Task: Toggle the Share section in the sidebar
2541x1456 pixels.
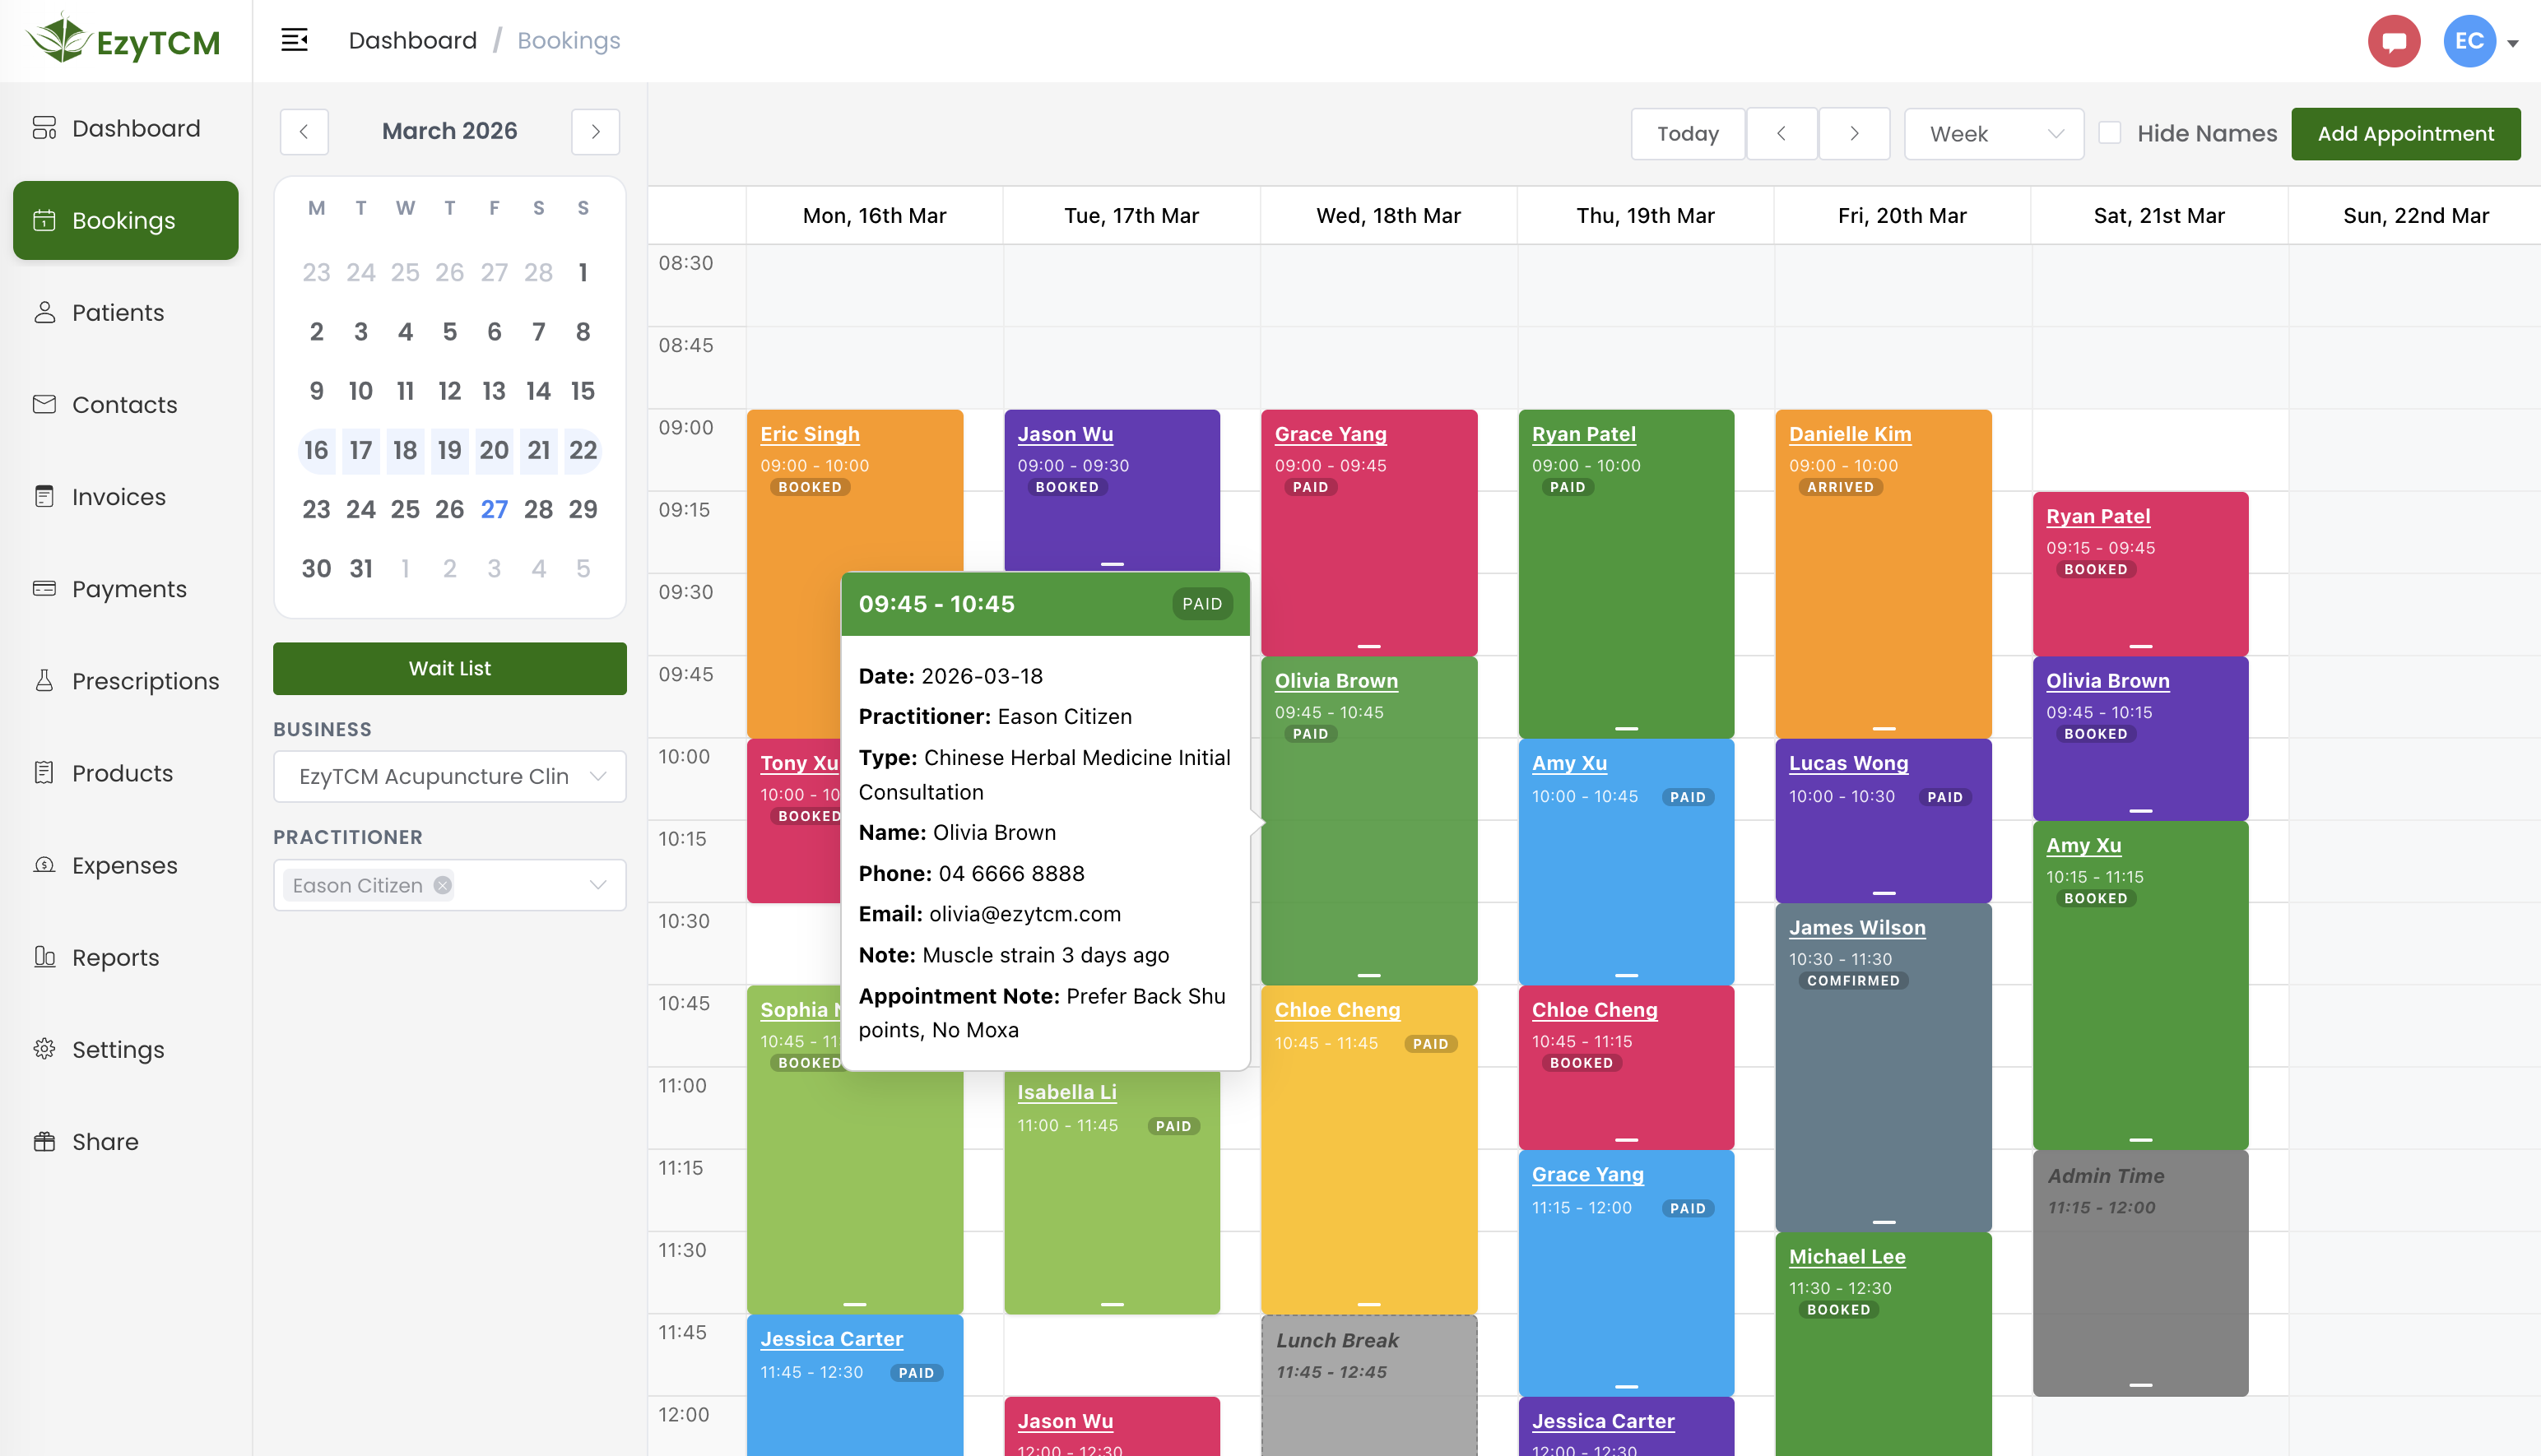Action: point(104,1141)
